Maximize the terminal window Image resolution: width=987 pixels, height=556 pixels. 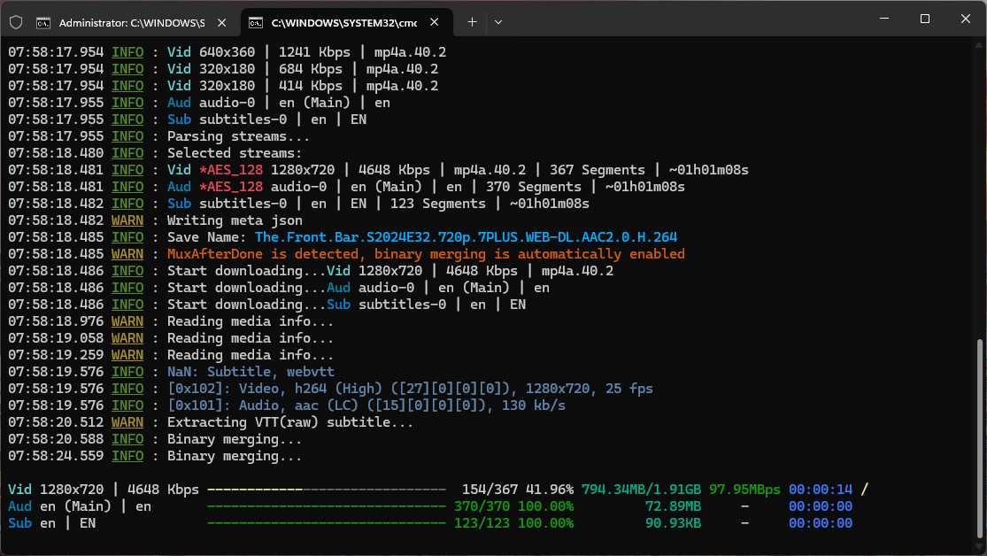[924, 19]
